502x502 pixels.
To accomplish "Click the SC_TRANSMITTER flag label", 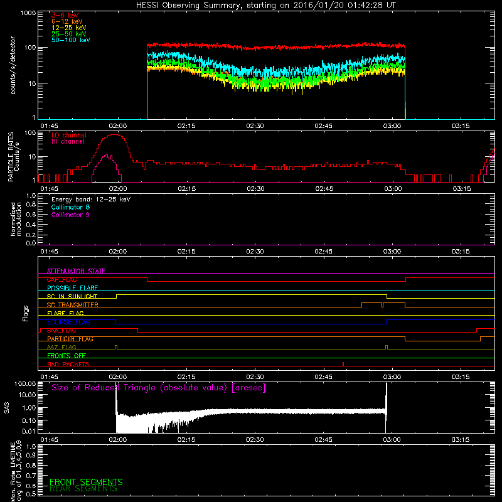I will point(73,305).
